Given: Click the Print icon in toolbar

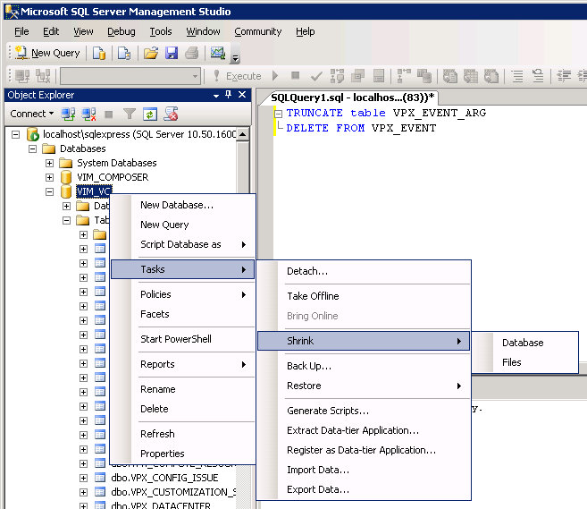Looking at the screenshot, I should click(x=192, y=53).
